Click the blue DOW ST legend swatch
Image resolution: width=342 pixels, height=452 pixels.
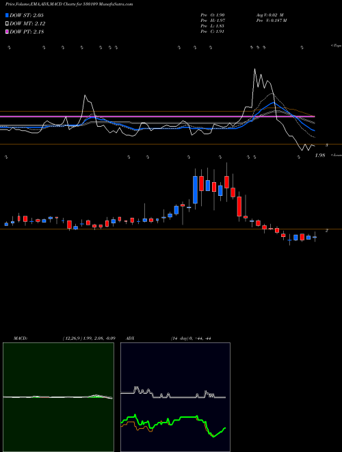(x=7, y=15)
